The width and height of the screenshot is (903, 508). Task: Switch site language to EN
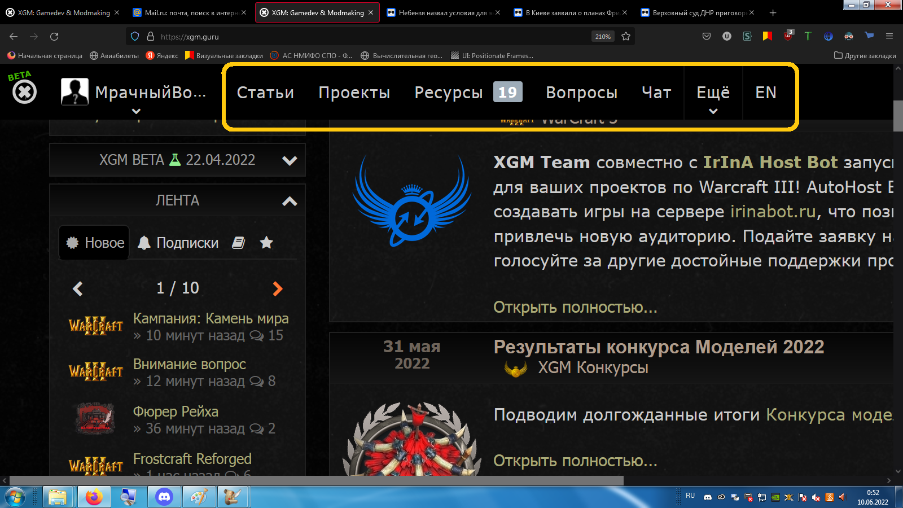click(x=766, y=93)
